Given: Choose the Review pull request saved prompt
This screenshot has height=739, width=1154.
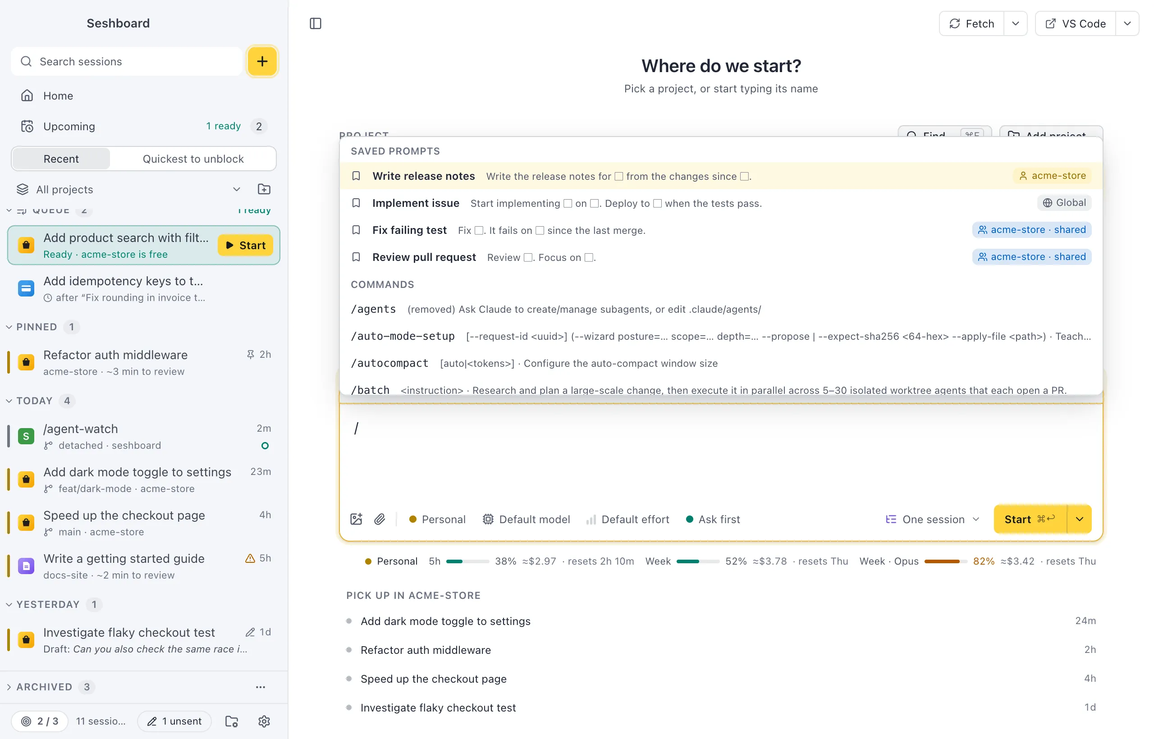Looking at the screenshot, I should tap(721, 257).
